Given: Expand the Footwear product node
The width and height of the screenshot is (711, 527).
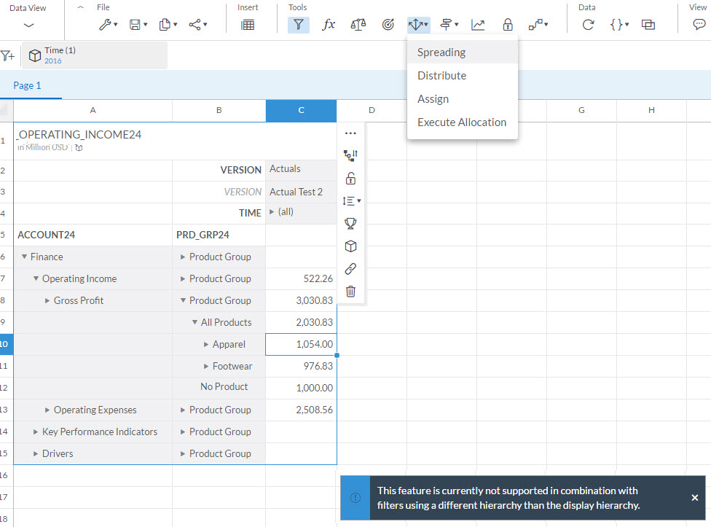Looking at the screenshot, I should point(206,366).
